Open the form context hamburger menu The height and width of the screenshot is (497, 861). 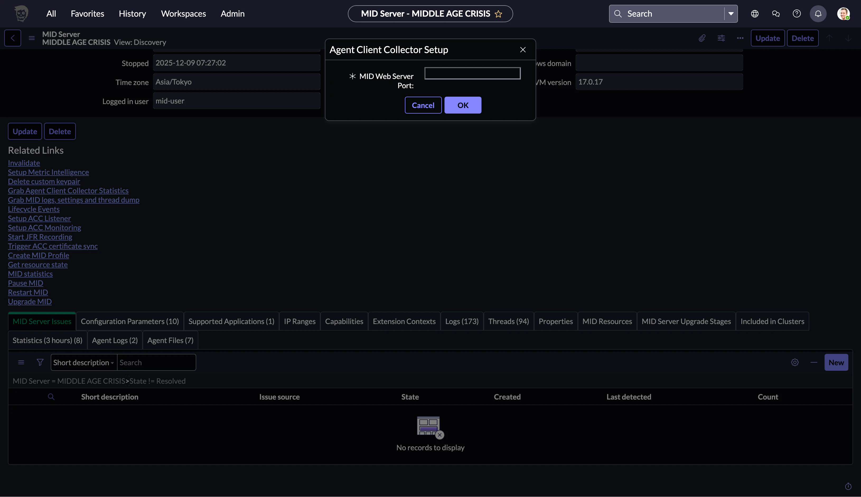(x=32, y=38)
